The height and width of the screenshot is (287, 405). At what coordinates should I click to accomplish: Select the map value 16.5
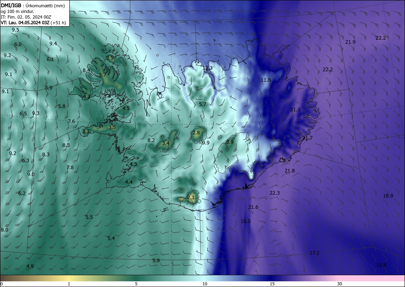[x=245, y=221]
